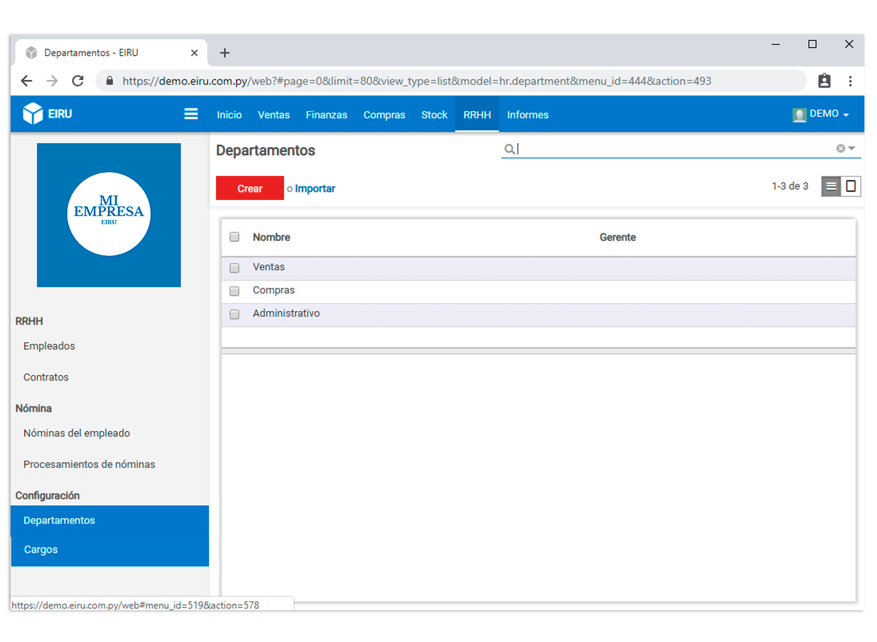
Task: Open Informes menu
Action: click(x=528, y=115)
